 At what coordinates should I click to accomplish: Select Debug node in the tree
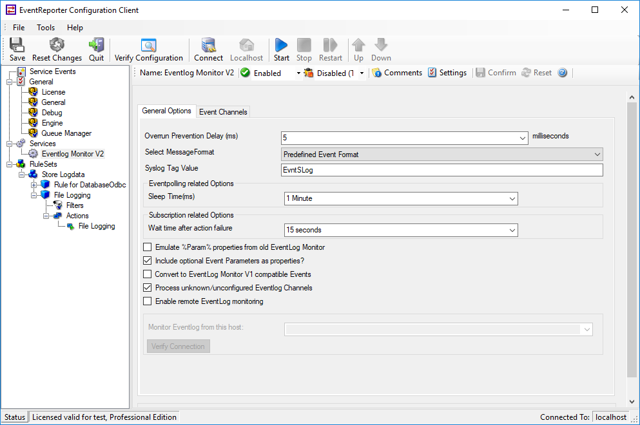pos(52,113)
